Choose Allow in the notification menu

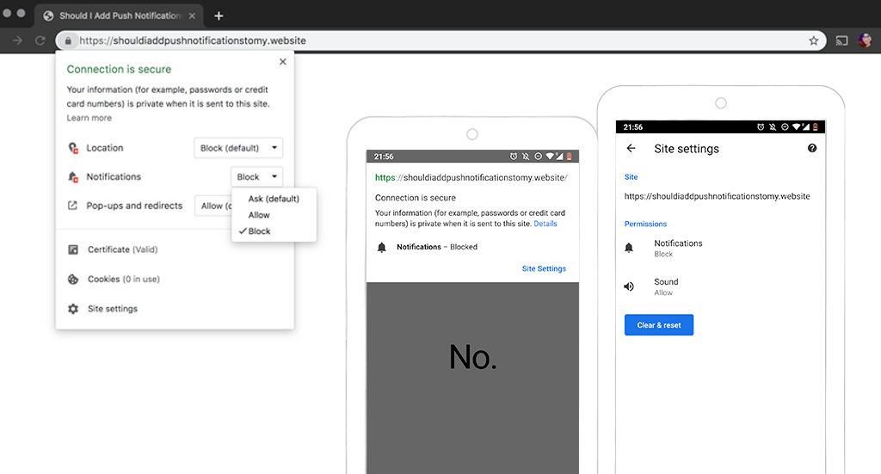[259, 215]
